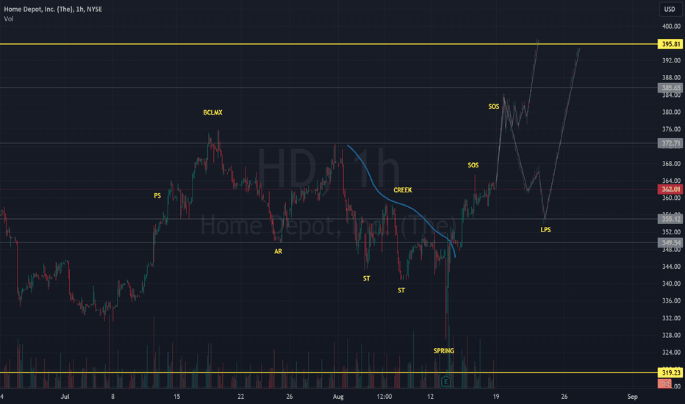The width and height of the screenshot is (685, 404).
Task: Click the 385.65 gray price label
Action: pyautogui.click(x=670, y=88)
